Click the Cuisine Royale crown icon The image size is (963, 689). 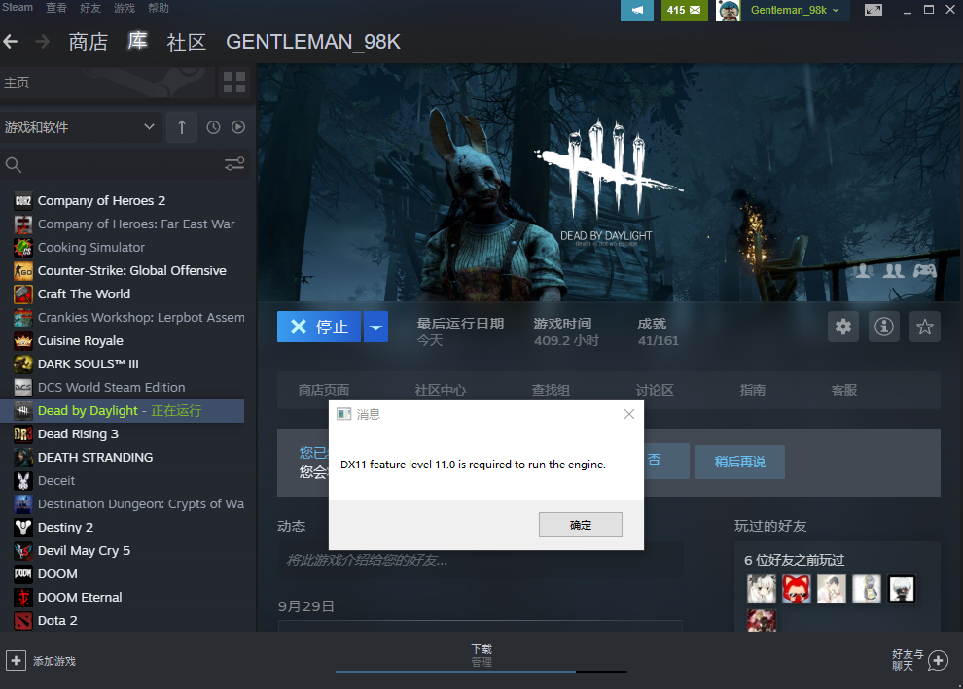[x=23, y=340]
